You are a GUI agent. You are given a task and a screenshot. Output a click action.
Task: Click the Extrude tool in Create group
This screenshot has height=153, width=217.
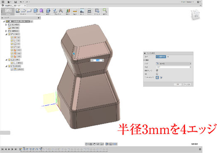pyautogui.click(x=36, y=11)
